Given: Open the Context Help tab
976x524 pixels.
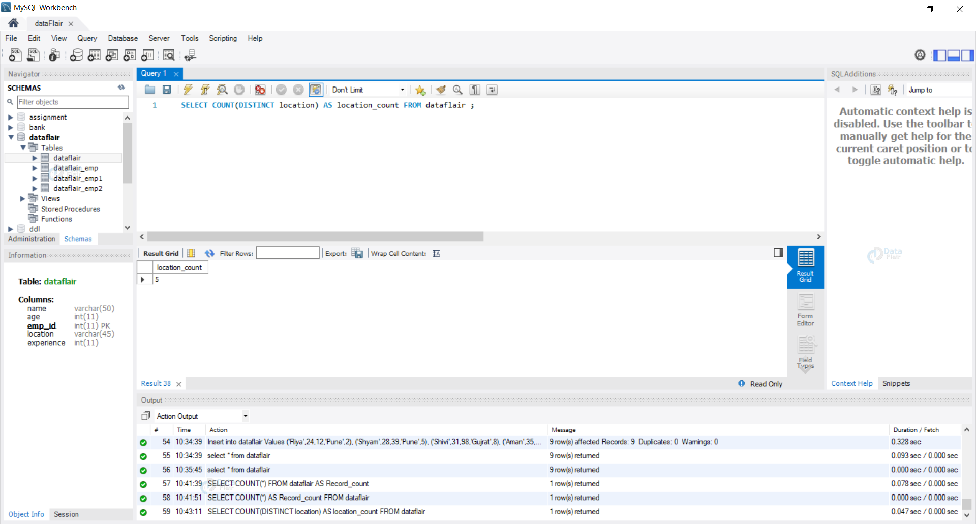Looking at the screenshot, I should pyautogui.click(x=852, y=383).
